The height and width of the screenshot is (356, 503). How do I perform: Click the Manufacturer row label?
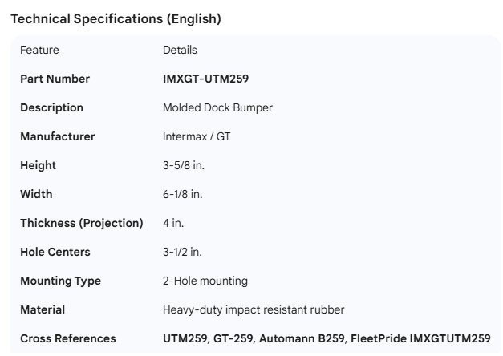pyautogui.click(x=57, y=136)
